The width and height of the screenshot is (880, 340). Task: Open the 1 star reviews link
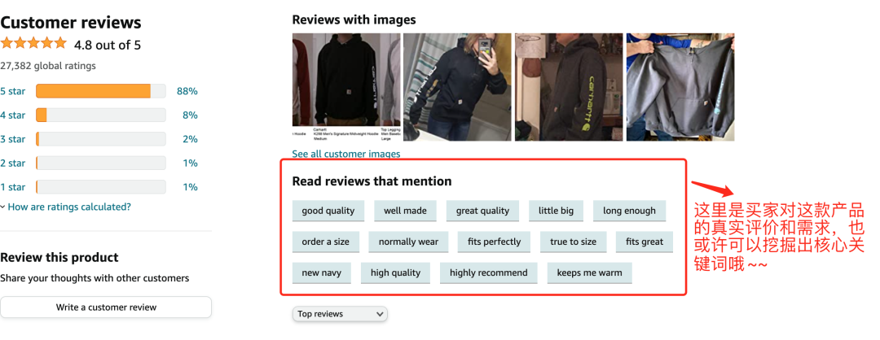(13, 188)
